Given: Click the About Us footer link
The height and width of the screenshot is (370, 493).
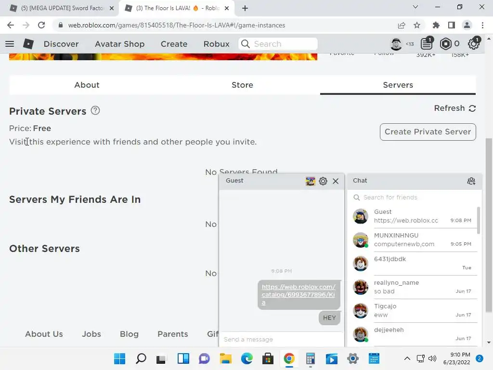Looking at the screenshot, I should pos(44,334).
